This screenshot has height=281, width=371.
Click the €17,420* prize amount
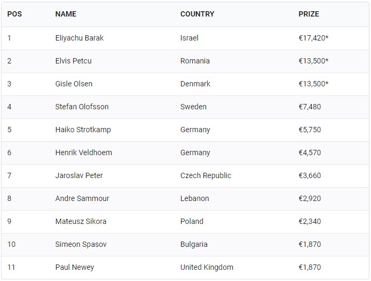click(313, 38)
